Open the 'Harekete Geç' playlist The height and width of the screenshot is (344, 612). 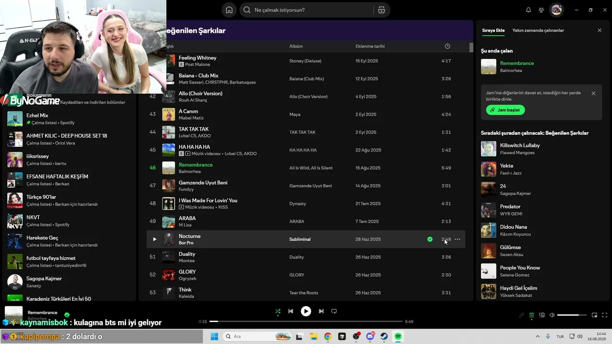(69, 241)
